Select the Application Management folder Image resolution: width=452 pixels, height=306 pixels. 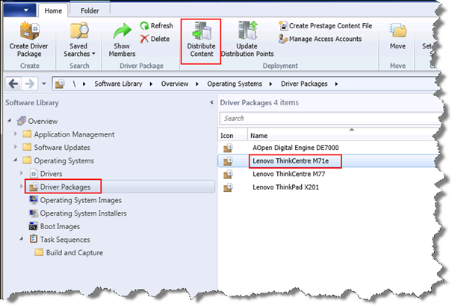[x=74, y=134]
